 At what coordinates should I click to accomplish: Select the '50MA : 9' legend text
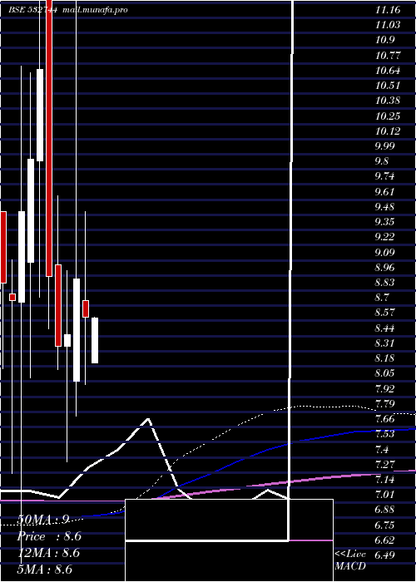click(43, 520)
